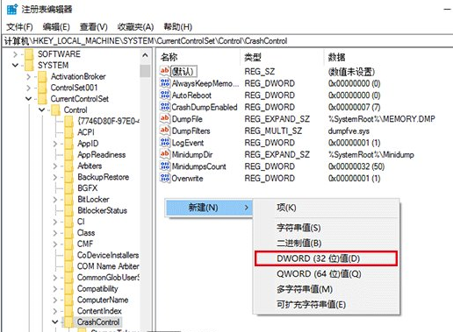Select the COM Name Arbiter tree item
Image resolution: width=453 pixels, height=332 pixels.
(108, 266)
